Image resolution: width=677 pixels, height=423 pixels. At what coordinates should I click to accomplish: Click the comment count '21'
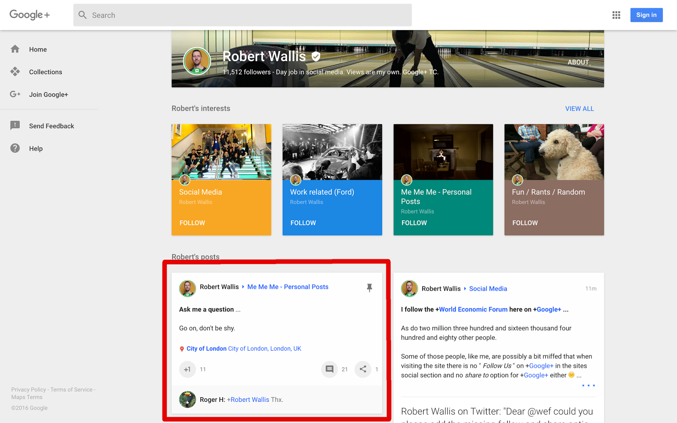click(x=344, y=369)
